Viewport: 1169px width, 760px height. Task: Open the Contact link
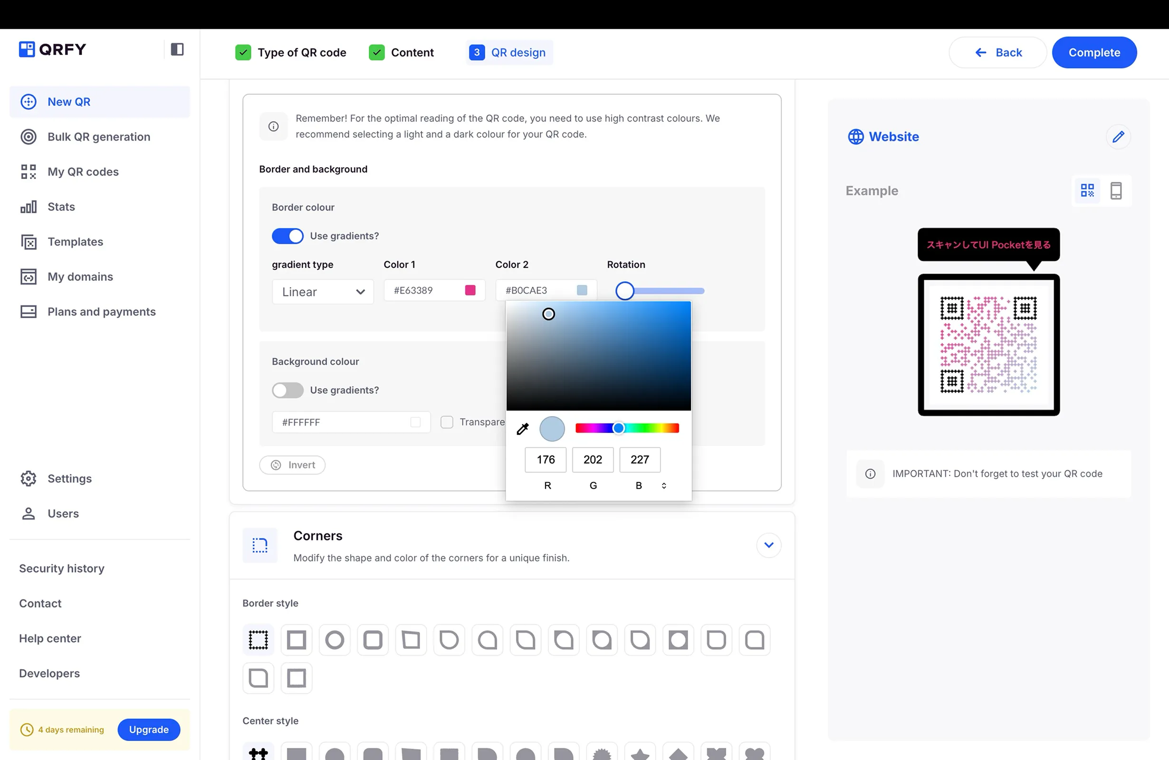[x=40, y=603]
